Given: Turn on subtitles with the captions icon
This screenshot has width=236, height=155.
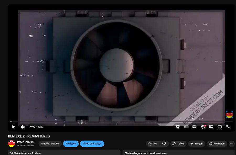Looking at the screenshot, I should (x=195, y=127).
